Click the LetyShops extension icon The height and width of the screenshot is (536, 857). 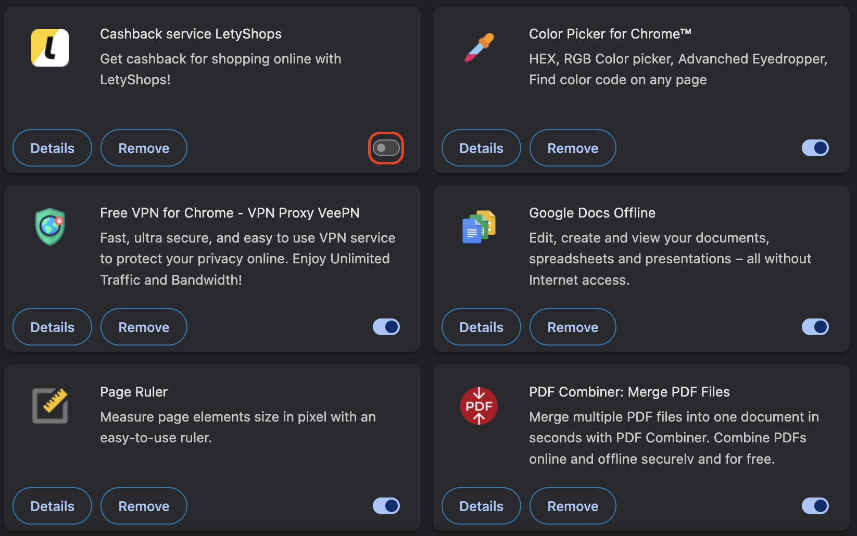pyautogui.click(x=50, y=47)
